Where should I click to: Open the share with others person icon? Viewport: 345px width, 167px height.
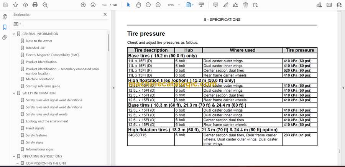click(339, 5)
